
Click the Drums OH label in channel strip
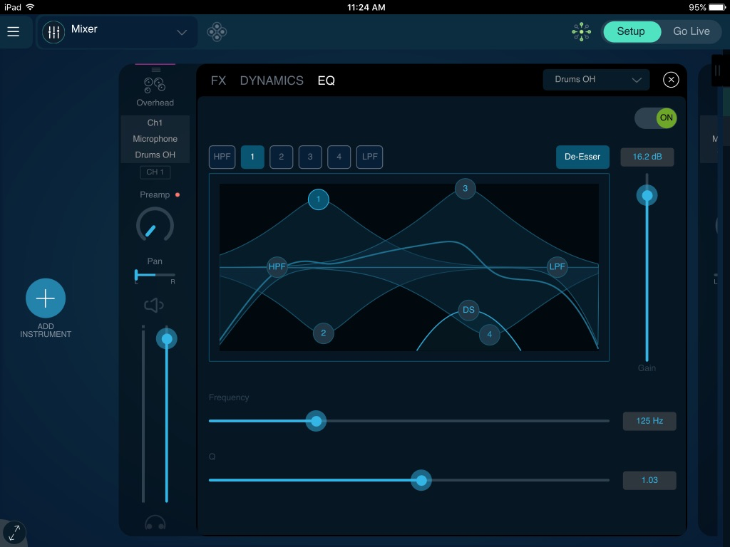155,155
